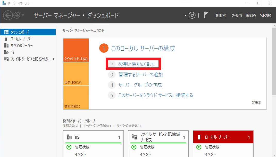Click このサーバーをクラウド サービスに接続する link

pos(156,96)
